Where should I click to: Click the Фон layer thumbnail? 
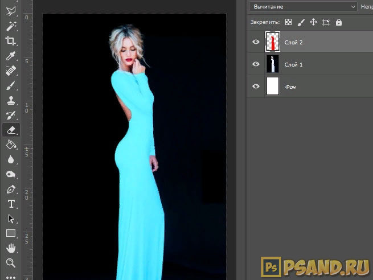[x=273, y=86]
